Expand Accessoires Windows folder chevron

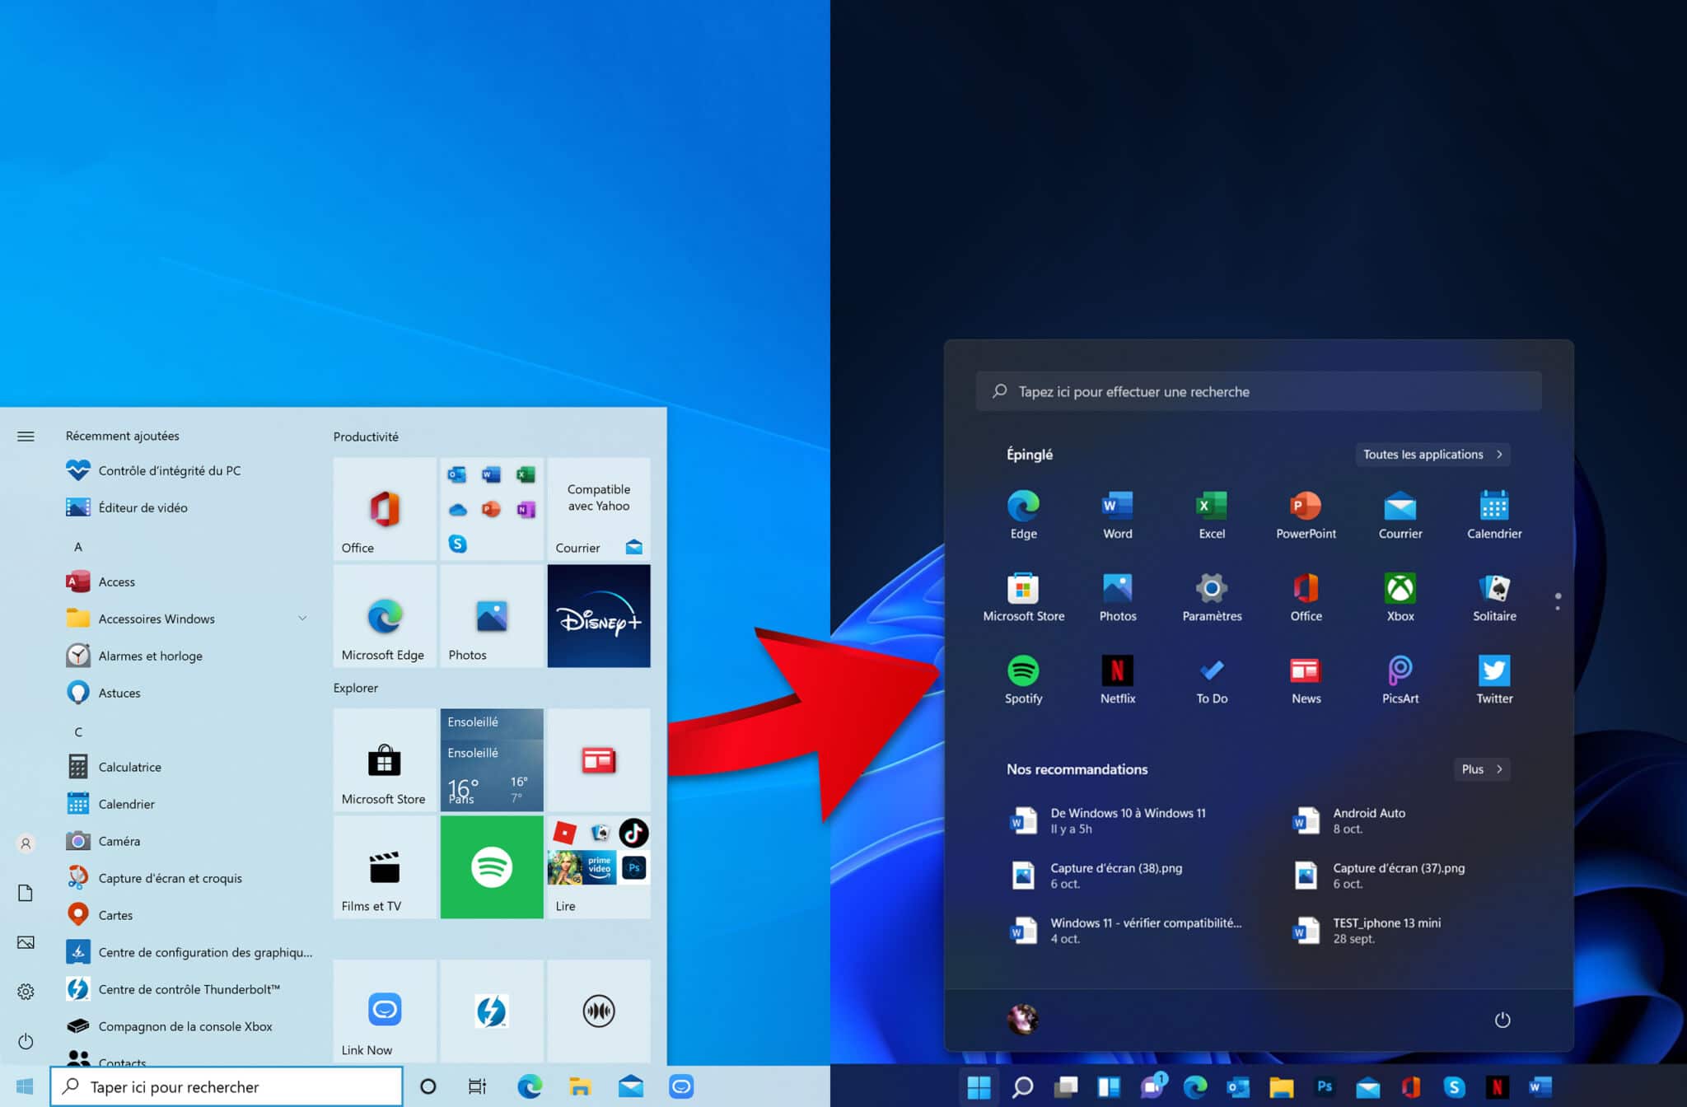(302, 619)
